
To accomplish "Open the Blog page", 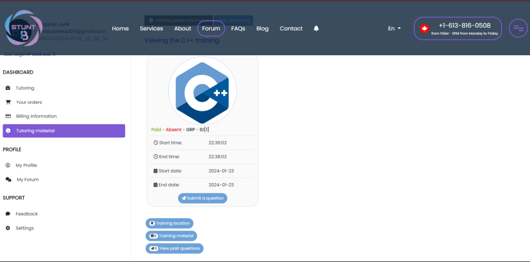I will [x=262, y=29].
